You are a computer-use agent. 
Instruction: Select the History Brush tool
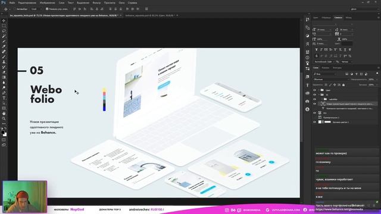click(4, 67)
